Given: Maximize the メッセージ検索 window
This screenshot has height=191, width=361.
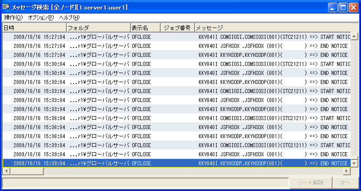Looking at the screenshot, I should [x=343, y=8].
